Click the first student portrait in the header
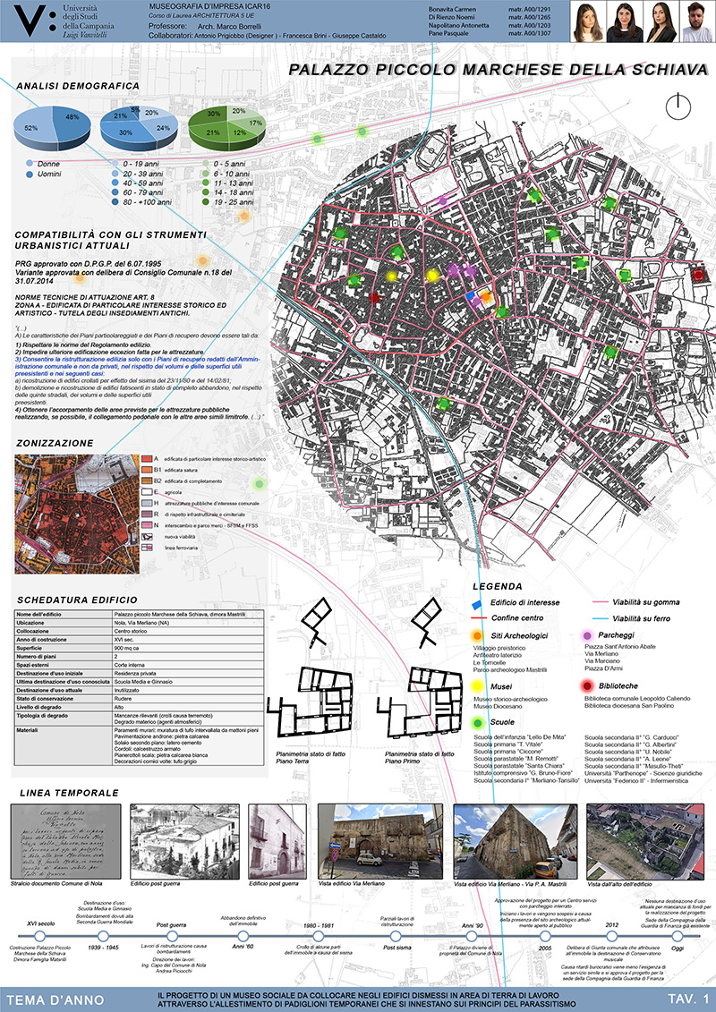716x1012 pixels. (588, 21)
